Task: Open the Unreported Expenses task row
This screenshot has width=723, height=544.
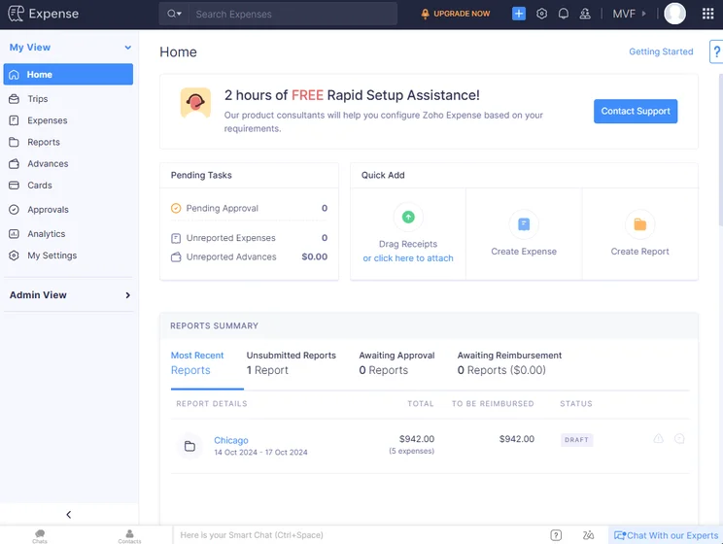Action: tap(249, 238)
